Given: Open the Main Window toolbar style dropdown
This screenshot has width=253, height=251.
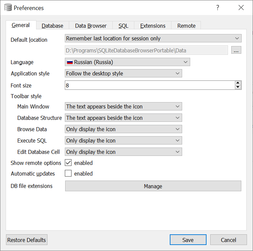Looking at the screenshot, I should click(123, 106).
